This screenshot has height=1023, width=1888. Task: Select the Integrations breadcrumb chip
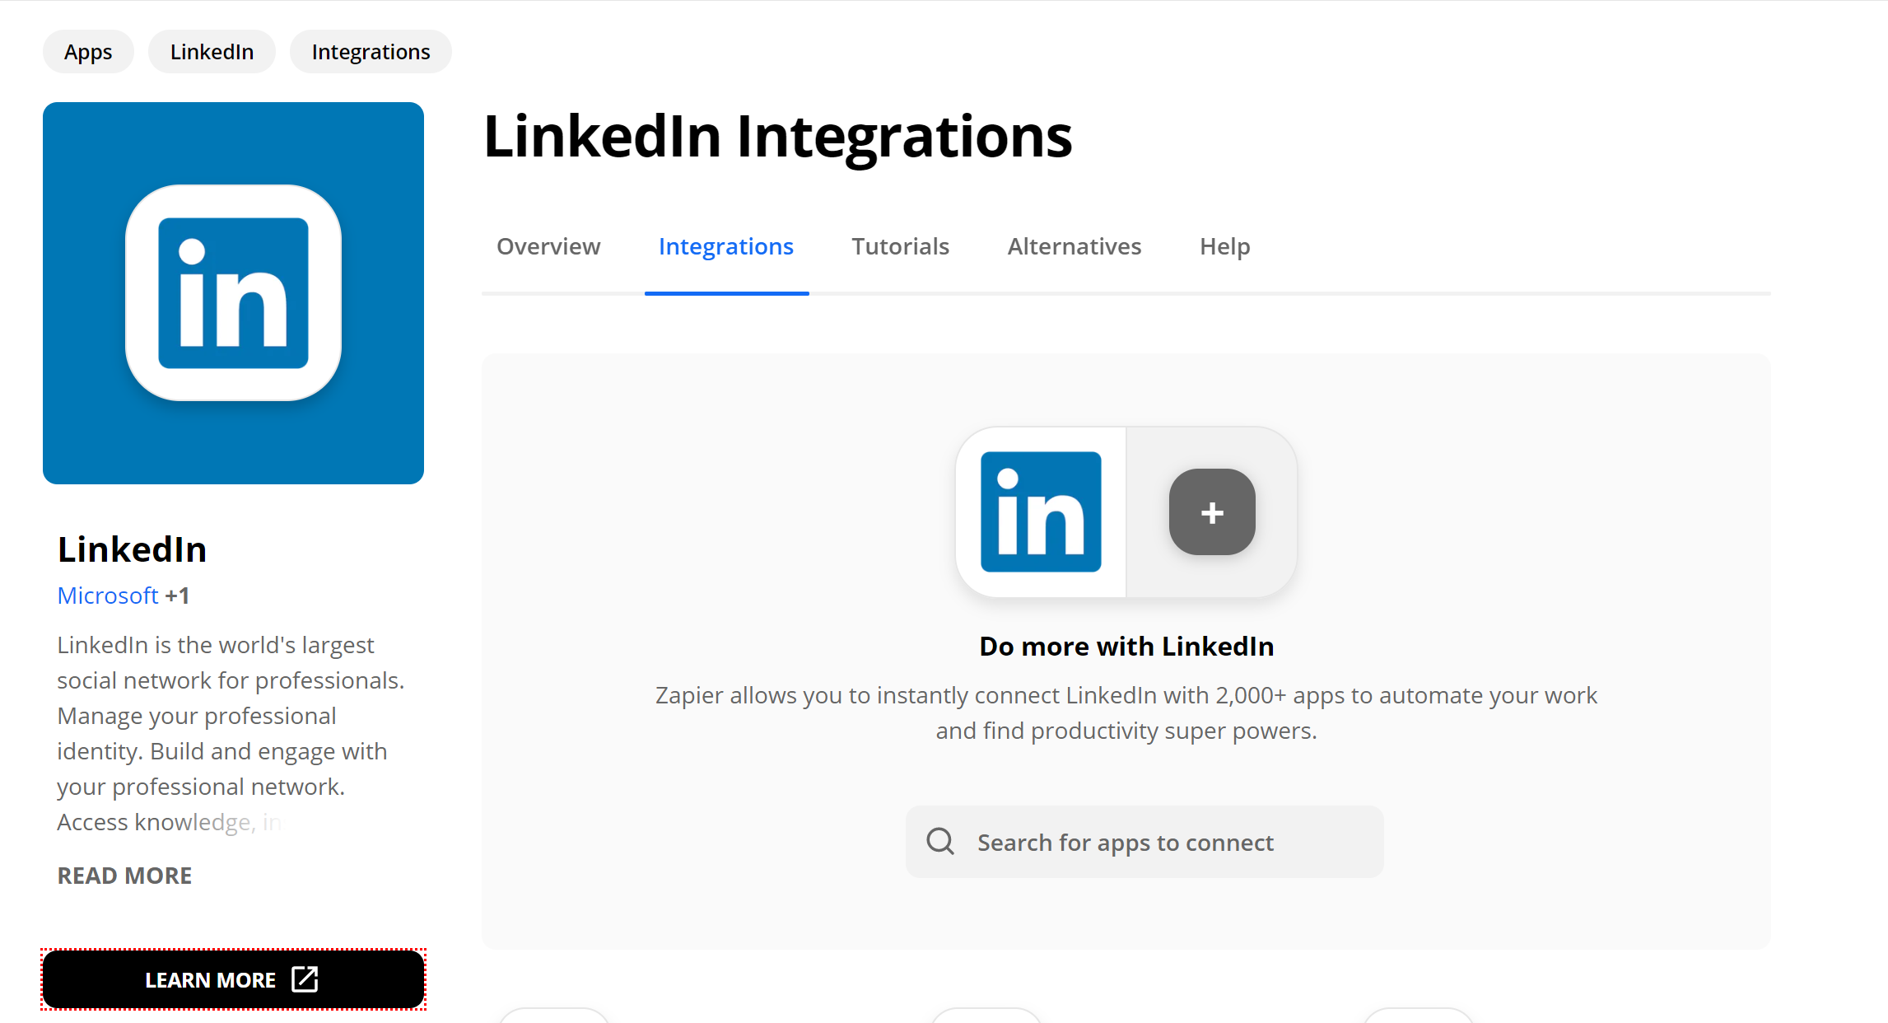pyautogui.click(x=371, y=52)
